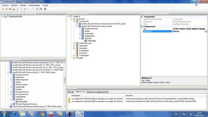Open the Edición menu
208x117 pixels.
[x=14, y=5]
